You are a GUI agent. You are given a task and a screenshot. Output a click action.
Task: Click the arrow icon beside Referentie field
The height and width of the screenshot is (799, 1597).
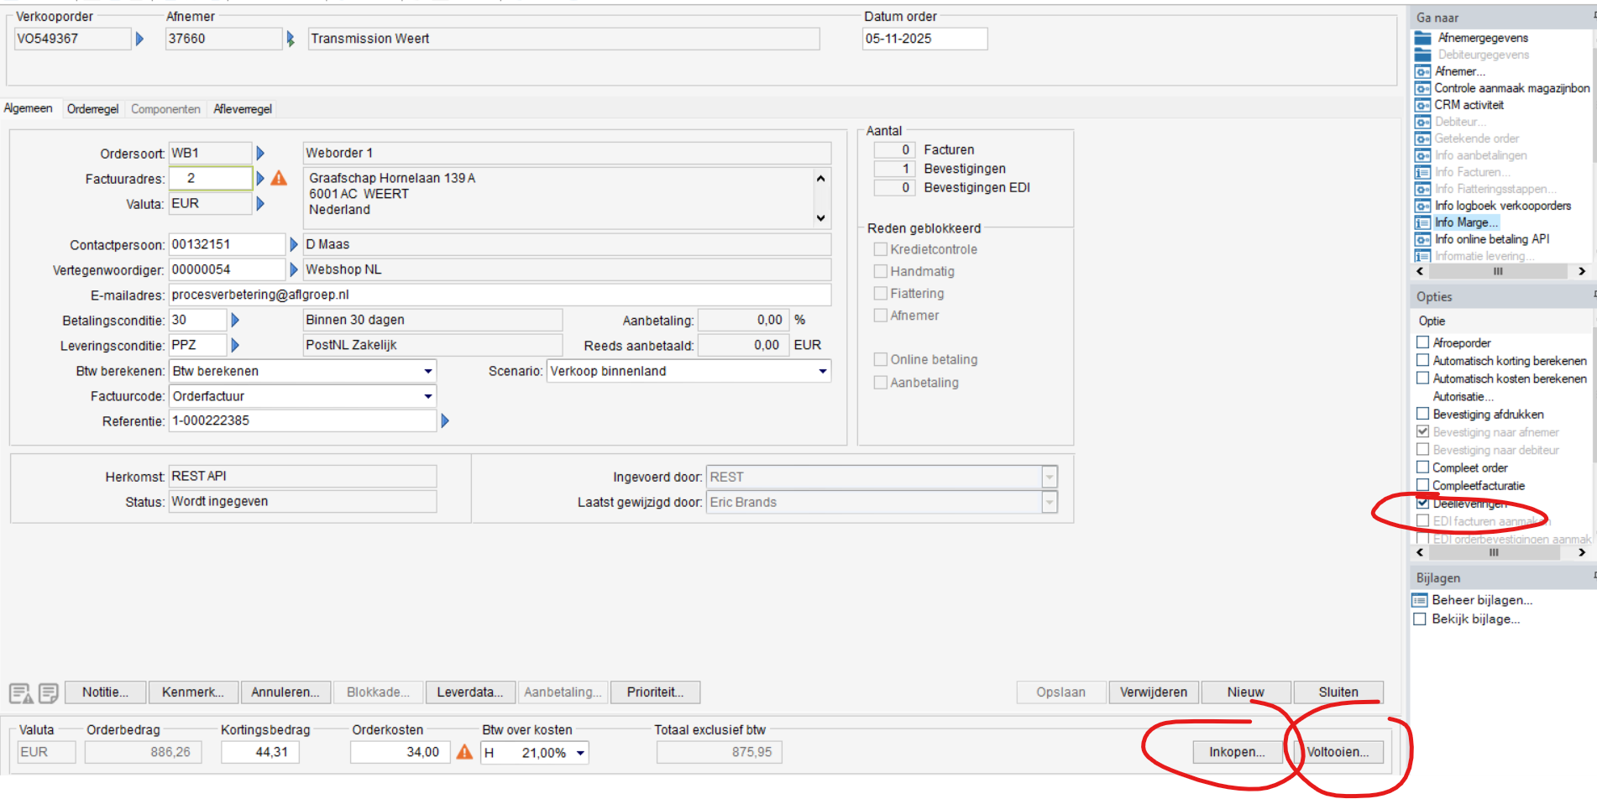[x=445, y=420]
